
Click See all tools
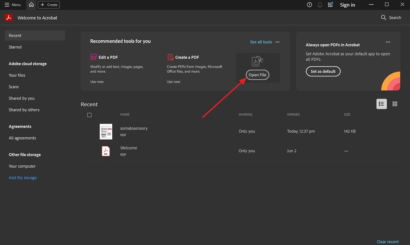(x=261, y=42)
